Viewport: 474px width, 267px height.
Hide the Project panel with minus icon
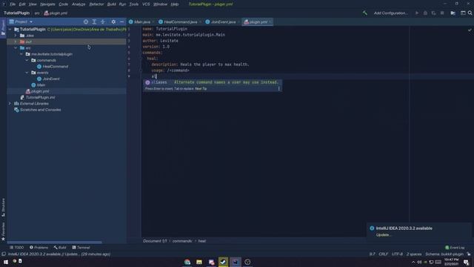[x=121, y=22]
